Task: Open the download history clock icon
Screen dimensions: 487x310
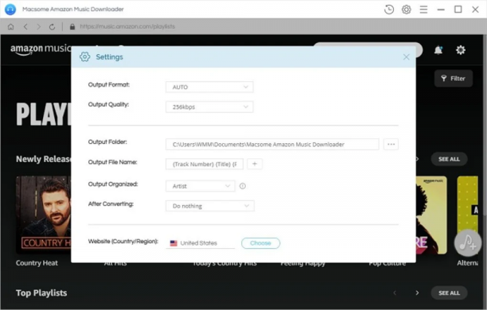Action: click(x=389, y=10)
